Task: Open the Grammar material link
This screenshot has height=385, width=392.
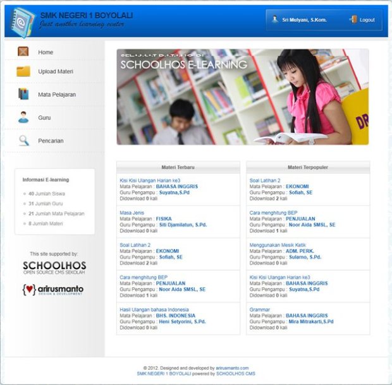Action: click(x=260, y=309)
